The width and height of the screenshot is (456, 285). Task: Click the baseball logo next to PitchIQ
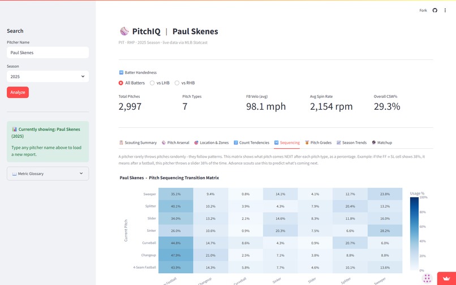(124, 31)
